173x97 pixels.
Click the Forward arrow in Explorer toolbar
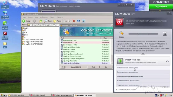coord(35,21)
